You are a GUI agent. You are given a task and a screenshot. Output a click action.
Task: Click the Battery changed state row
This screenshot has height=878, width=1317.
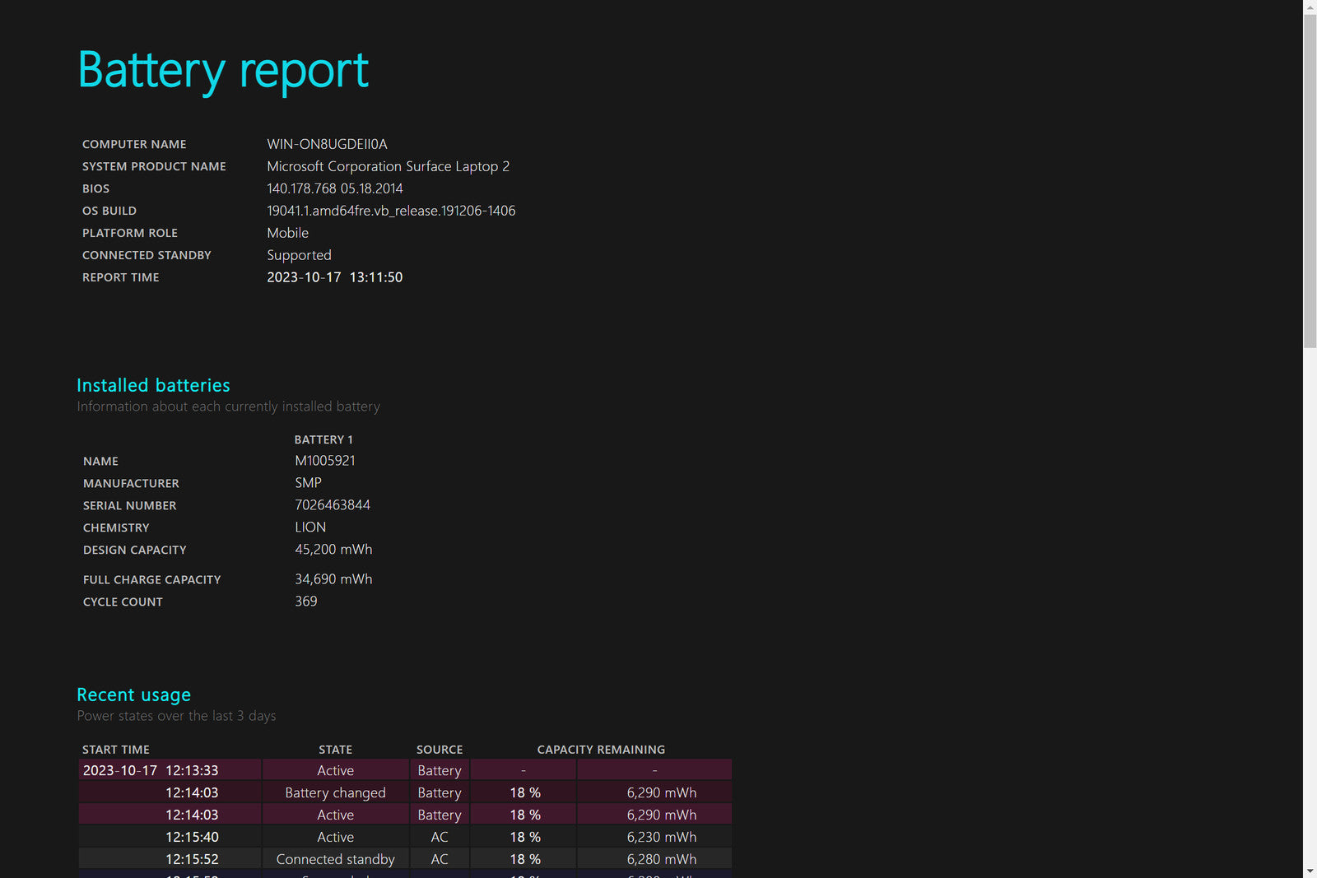pyautogui.click(x=335, y=792)
